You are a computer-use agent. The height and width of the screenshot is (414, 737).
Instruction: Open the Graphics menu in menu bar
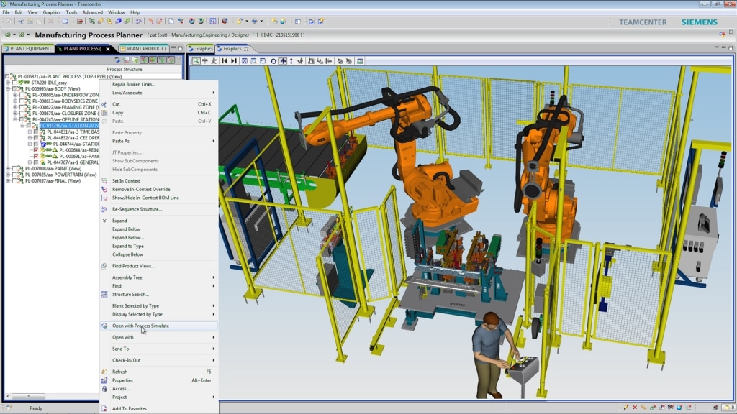pyautogui.click(x=52, y=12)
